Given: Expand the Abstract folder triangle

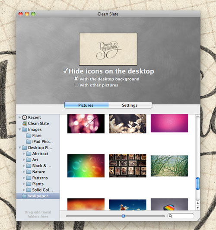Looking at the screenshot, I should (24, 153).
